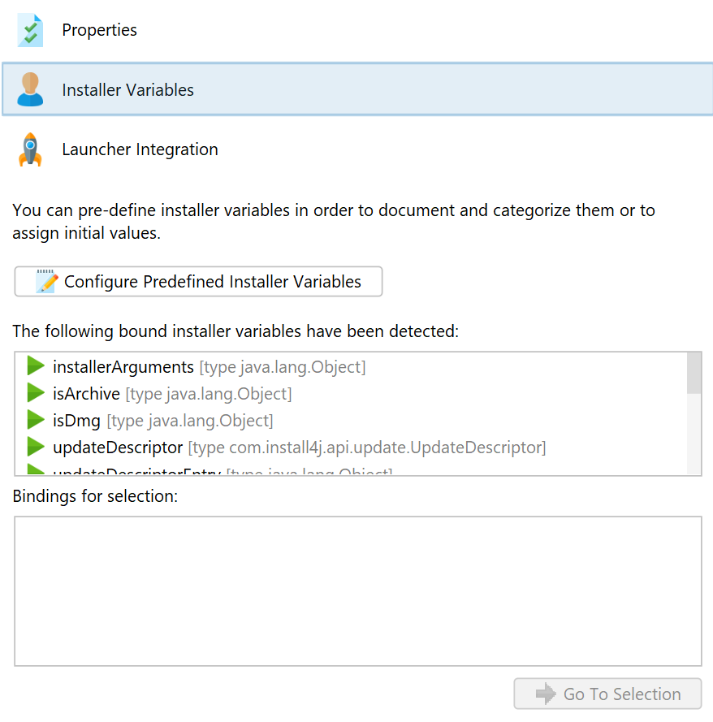The width and height of the screenshot is (713, 722).
Task: Click the Properties checklist icon
Action: [30, 30]
